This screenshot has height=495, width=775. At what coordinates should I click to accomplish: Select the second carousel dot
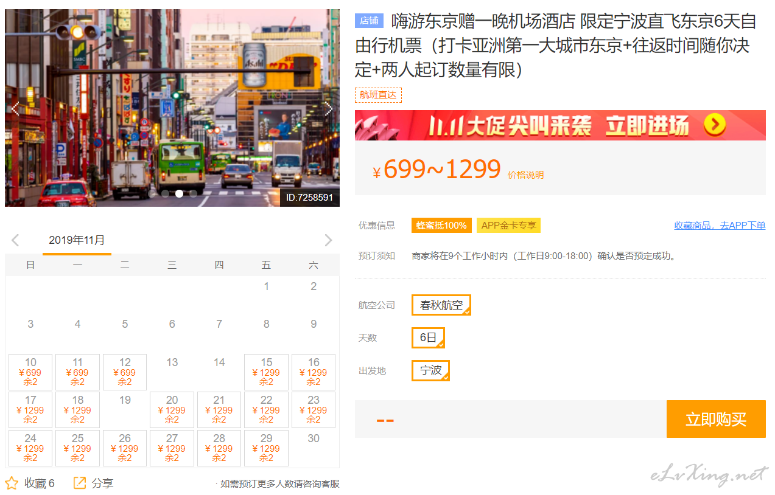(165, 194)
